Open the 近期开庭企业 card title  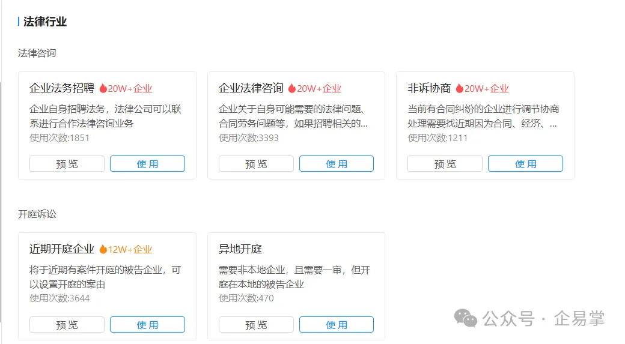tap(62, 249)
